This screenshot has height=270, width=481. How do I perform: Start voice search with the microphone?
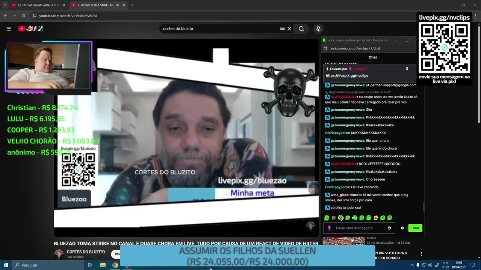(x=318, y=28)
